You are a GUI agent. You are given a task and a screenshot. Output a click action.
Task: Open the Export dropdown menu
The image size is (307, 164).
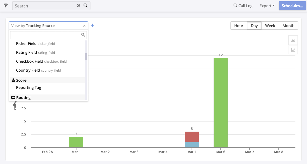point(267,6)
